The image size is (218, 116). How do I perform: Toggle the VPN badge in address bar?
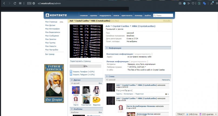[29, 3]
